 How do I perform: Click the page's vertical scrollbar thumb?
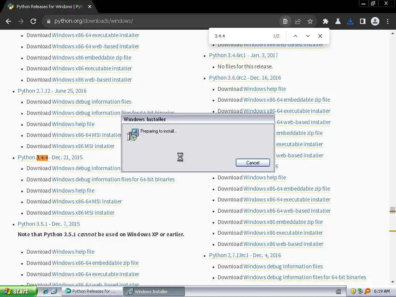393,210
